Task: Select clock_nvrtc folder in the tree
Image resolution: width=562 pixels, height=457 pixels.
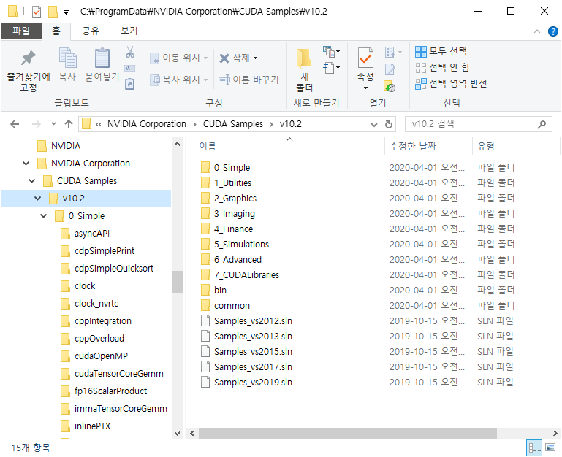Action: click(96, 304)
